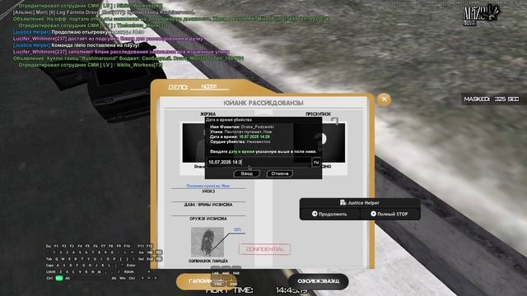Click the chat line 'Команда /delo поставлена на паузу!'
This screenshot has width=527, height=296.
pyautogui.click(x=96, y=45)
